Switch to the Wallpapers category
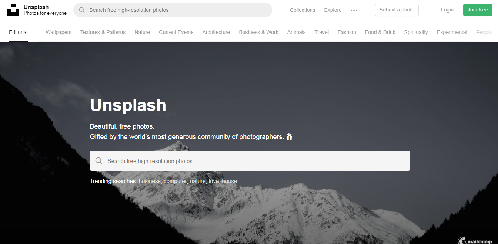Image resolution: width=498 pixels, height=244 pixels. click(59, 32)
